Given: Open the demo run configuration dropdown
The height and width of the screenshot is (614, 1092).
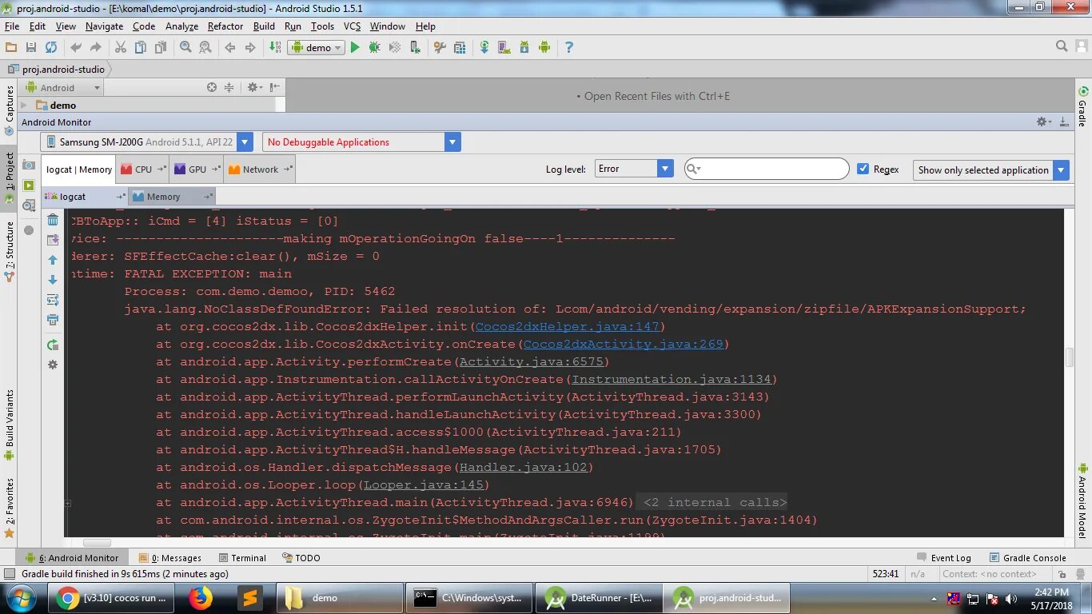Looking at the screenshot, I should (x=317, y=48).
